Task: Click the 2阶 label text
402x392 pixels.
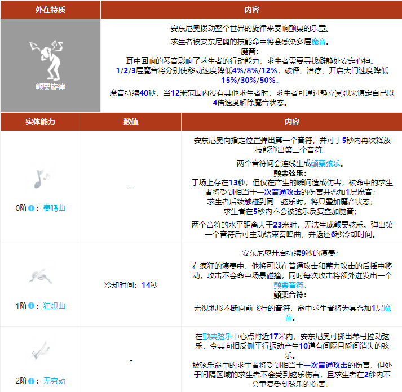Action: [21, 381]
